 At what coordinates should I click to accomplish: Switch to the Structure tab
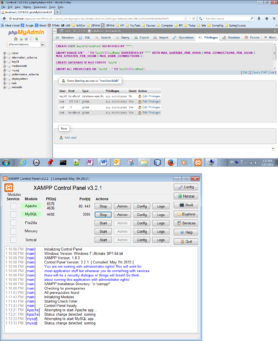pyautogui.click(x=65, y=38)
